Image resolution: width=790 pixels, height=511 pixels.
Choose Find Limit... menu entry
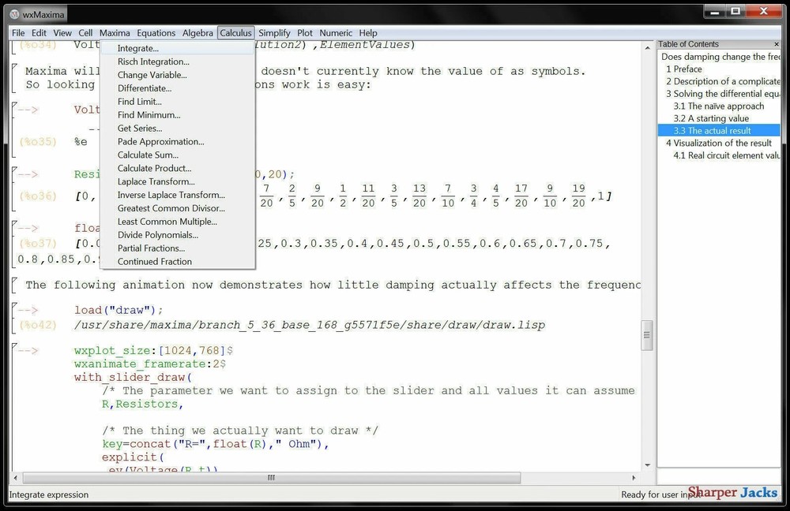pos(177,102)
